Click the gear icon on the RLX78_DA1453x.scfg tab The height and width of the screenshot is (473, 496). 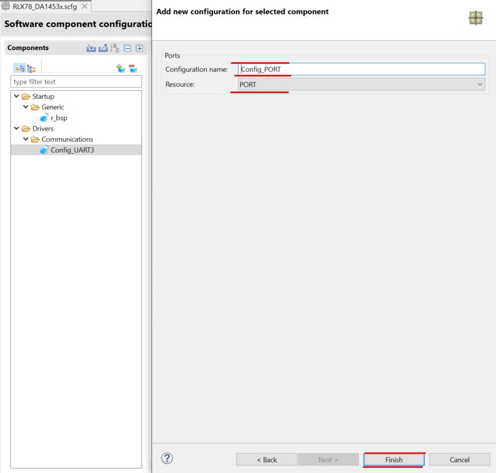(6, 6)
